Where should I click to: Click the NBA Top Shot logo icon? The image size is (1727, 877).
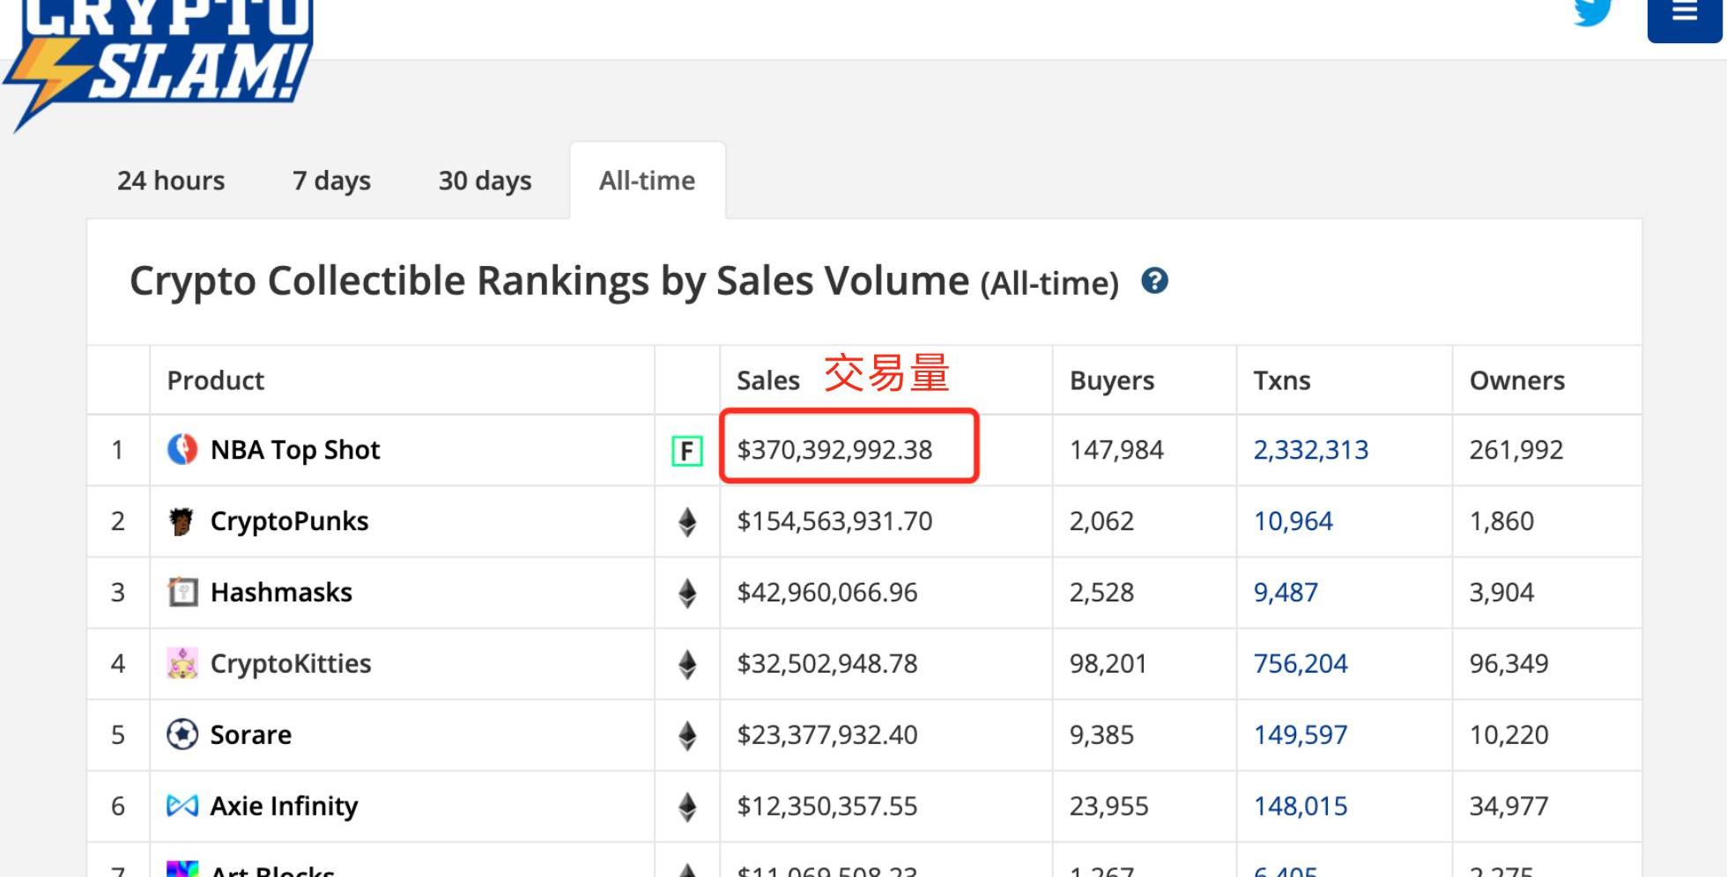[182, 450]
